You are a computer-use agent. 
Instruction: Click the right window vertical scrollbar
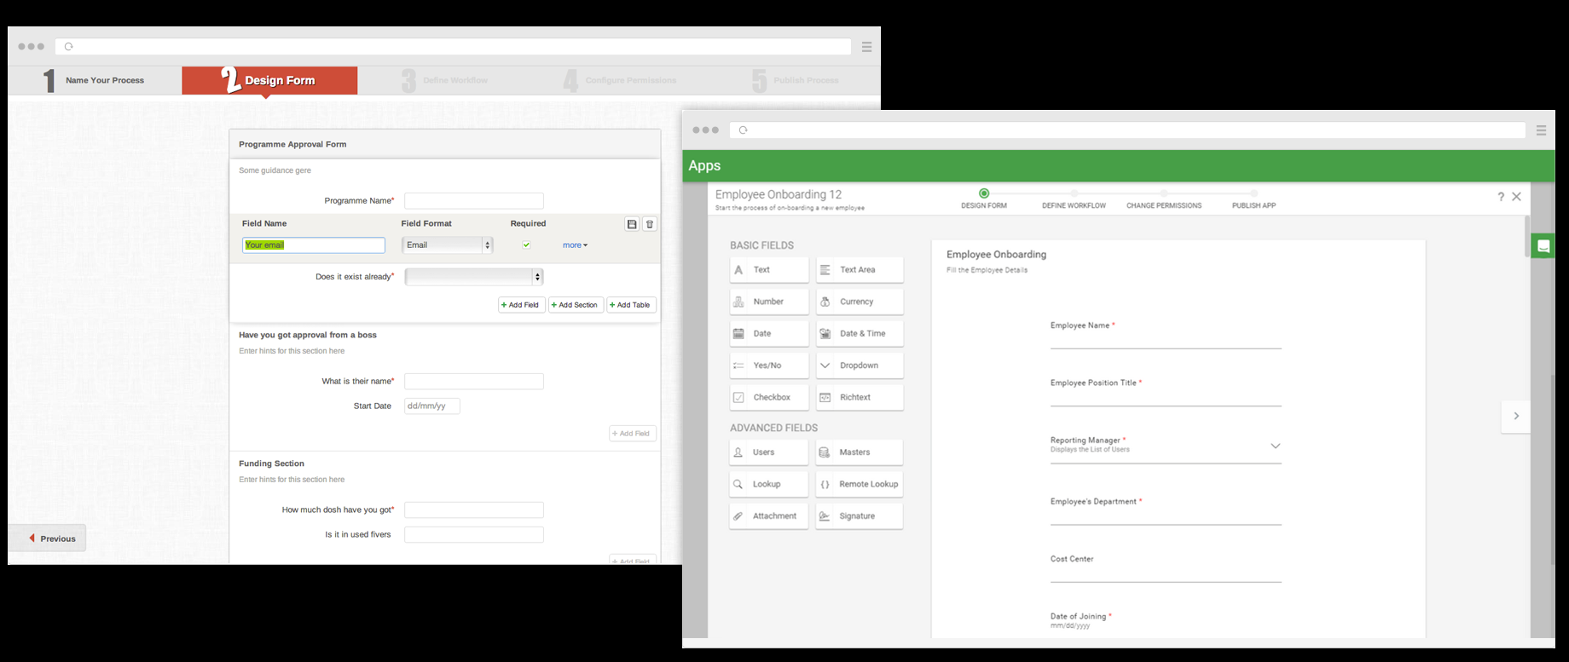pyautogui.click(x=1527, y=236)
